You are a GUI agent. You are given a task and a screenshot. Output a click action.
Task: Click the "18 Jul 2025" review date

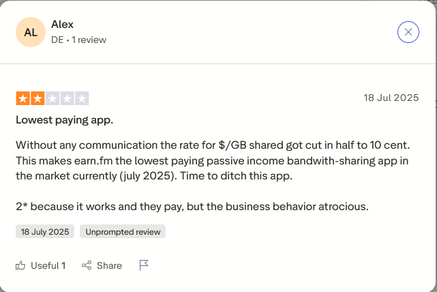coord(391,98)
